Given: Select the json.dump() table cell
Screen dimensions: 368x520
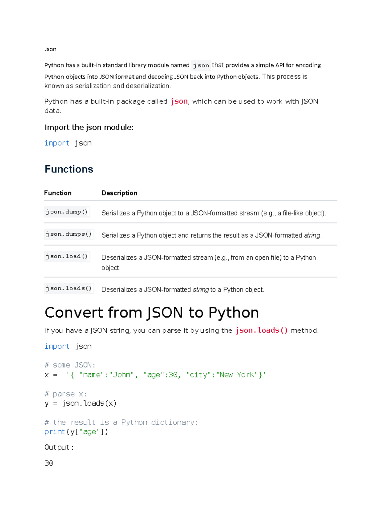Looking at the screenshot, I should click(x=67, y=212).
